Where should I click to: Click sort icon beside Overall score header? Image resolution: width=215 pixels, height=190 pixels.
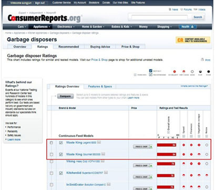point(168,132)
